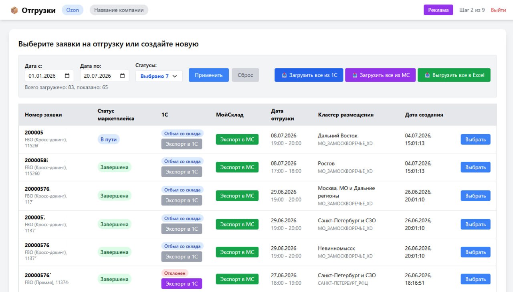Click the Шаг 2 из 9 step indicator
Viewport: 513px width, 292px height.
point(472,10)
